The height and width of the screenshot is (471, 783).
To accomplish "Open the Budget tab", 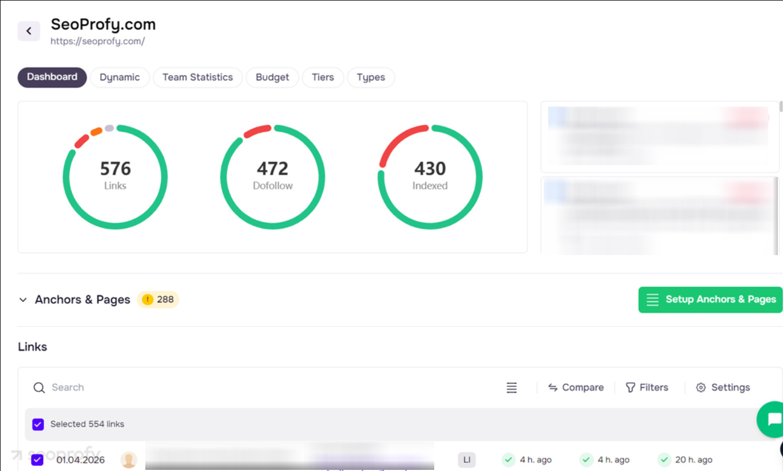I will point(272,77).
